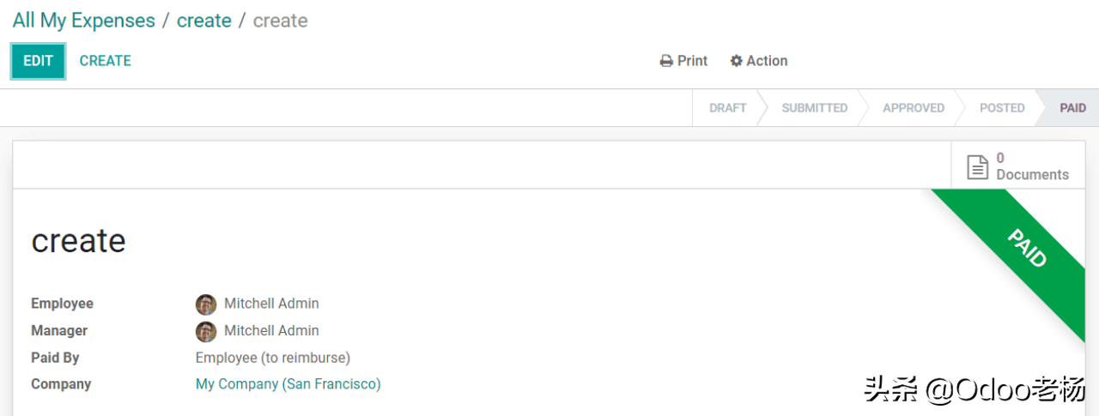Select the APPROVED status stage

point(914,108)
